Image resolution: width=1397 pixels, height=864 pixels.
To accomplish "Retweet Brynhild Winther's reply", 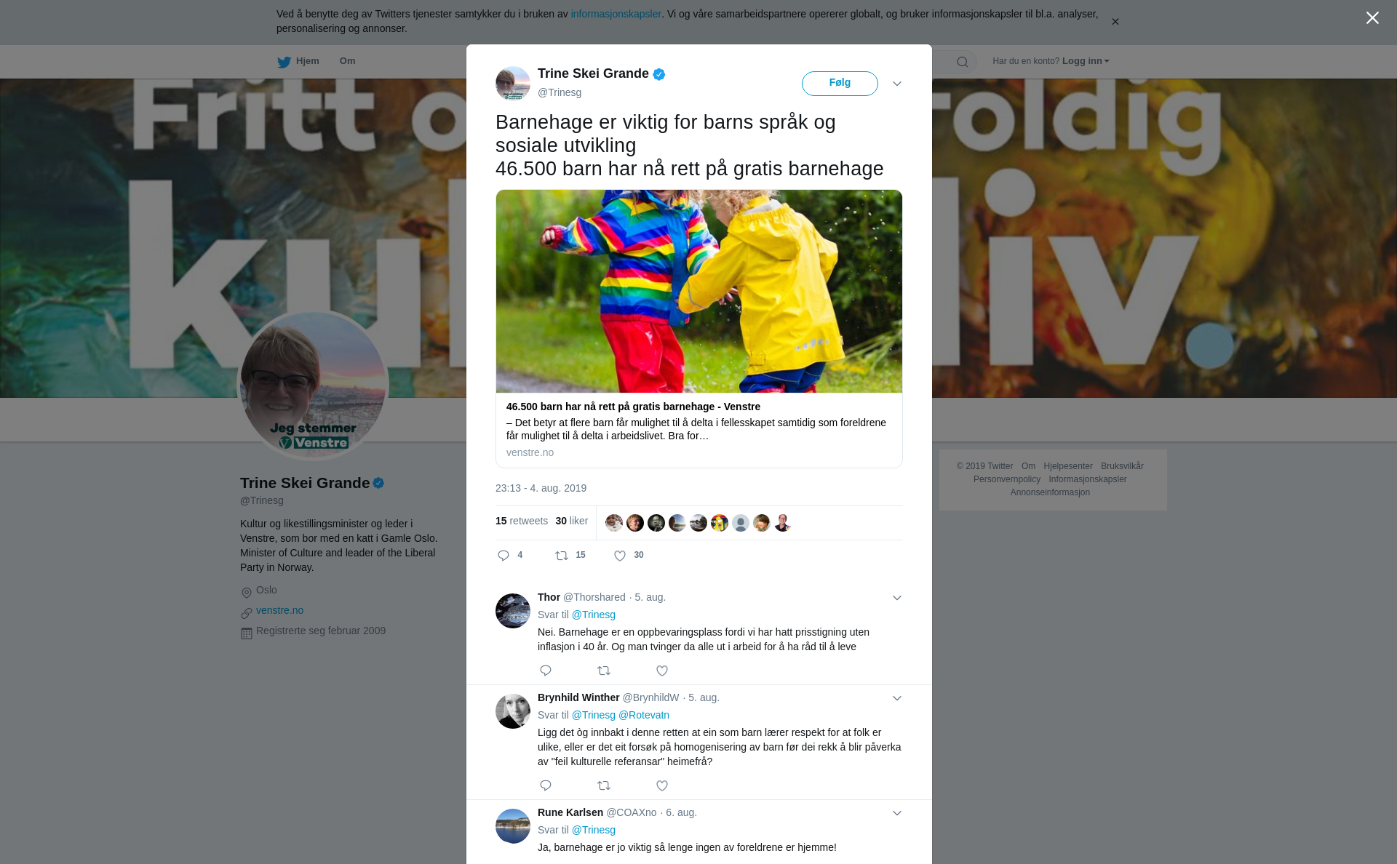I will pos(604,785).
